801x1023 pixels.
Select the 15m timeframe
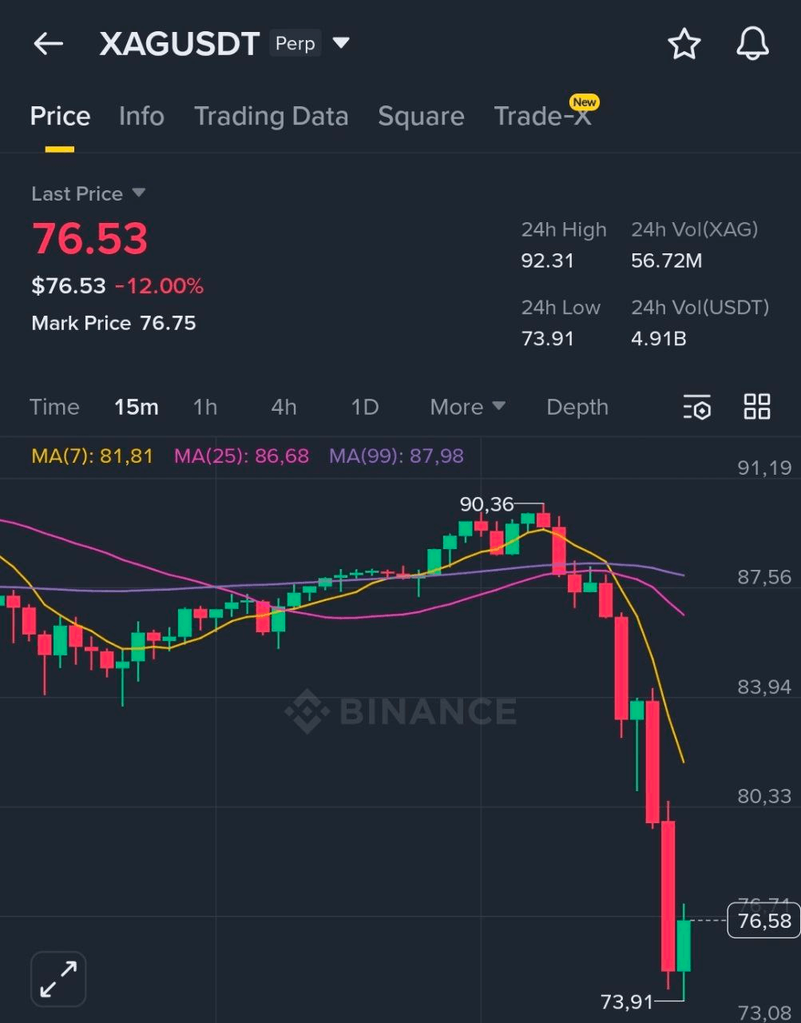point(136,407)
